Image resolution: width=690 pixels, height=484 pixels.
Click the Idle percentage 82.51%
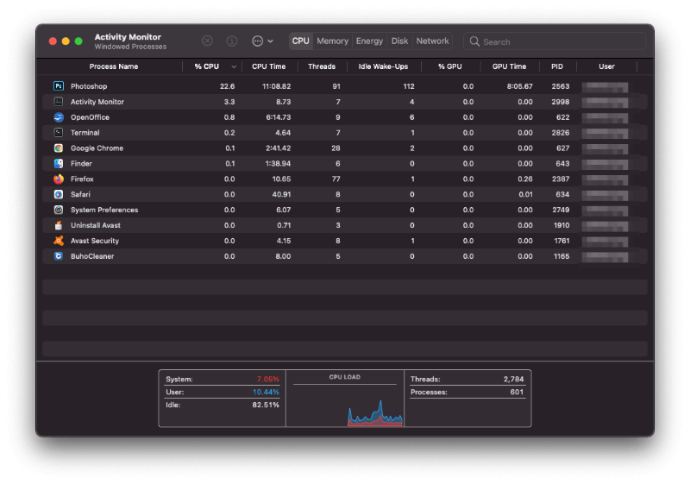[x=266, y=405]
